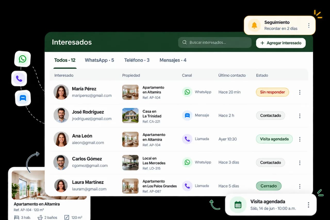Viewport: 330px width, 220px height.
Task: Click the Último contacto column header
Action: tap(232, 75)
